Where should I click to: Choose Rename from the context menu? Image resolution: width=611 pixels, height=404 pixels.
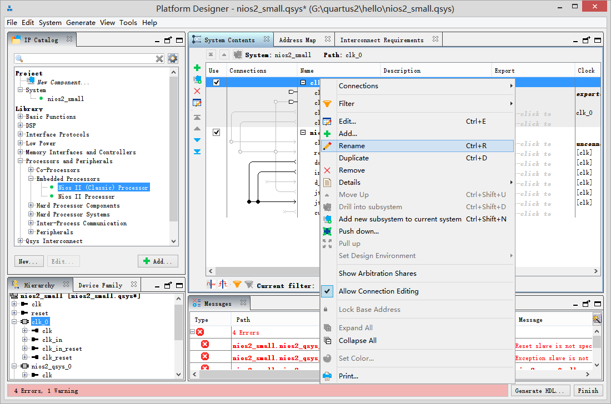[417, 146]
